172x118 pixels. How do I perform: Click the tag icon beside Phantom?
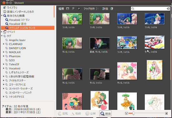click(7, 56)
